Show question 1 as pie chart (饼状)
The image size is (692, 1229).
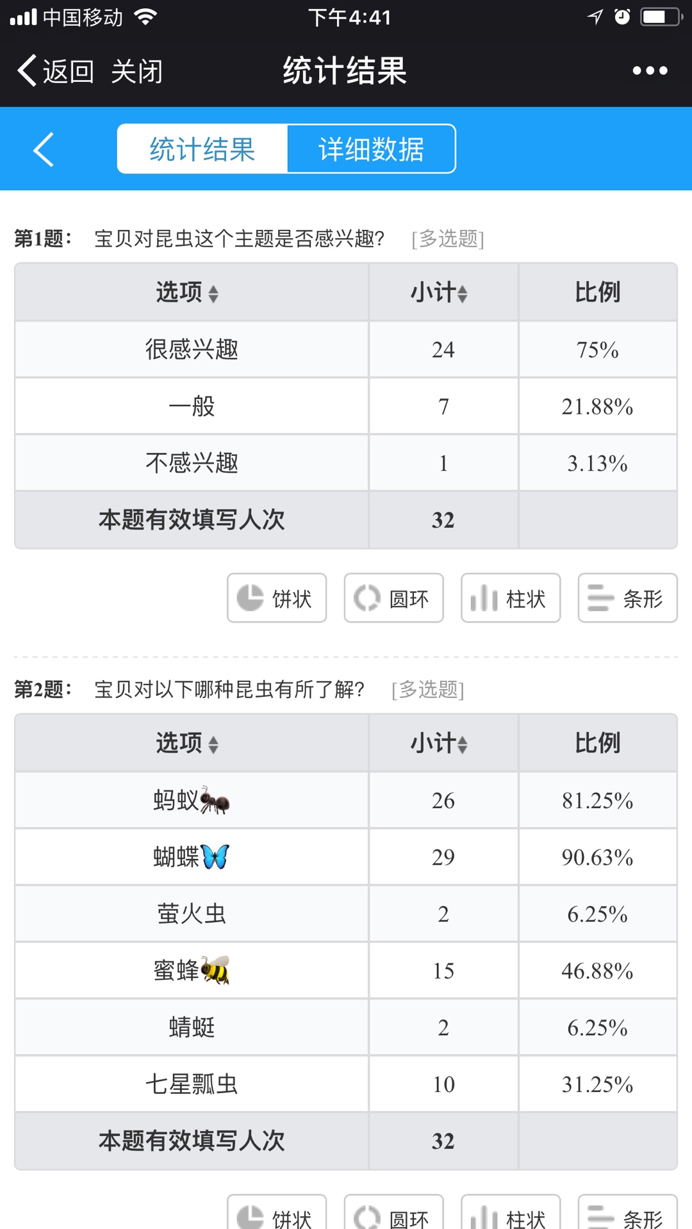tap(277, 598)
